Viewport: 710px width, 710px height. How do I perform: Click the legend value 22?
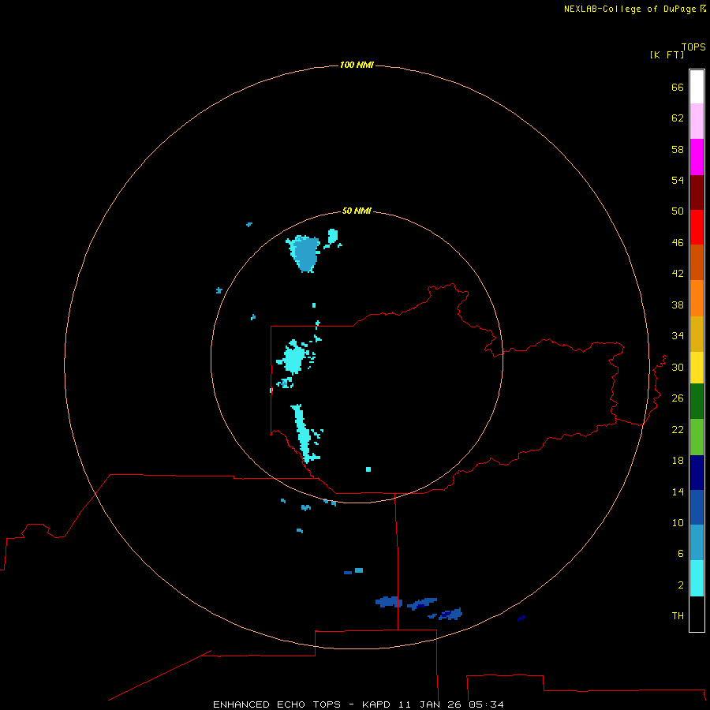point(678,430)
